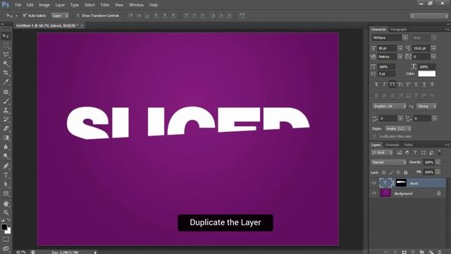Select the Rectangular Marquee tool
The width and height of the screenshot is (451, 254).
tap(6, 45)
